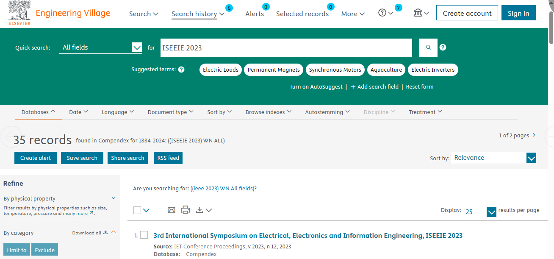Select suggested term Permanent Magnets
Image resolution: width=554 pixels, height=259 pixels.
274,70
